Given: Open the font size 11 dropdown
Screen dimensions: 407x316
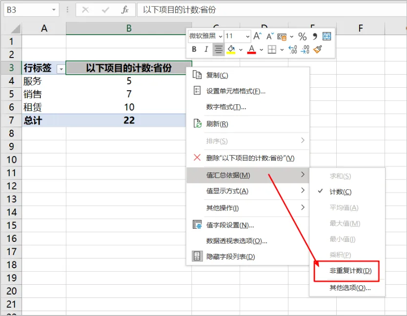Looking at the screenshot, I should pyautogui.click(x=247, y=37).
